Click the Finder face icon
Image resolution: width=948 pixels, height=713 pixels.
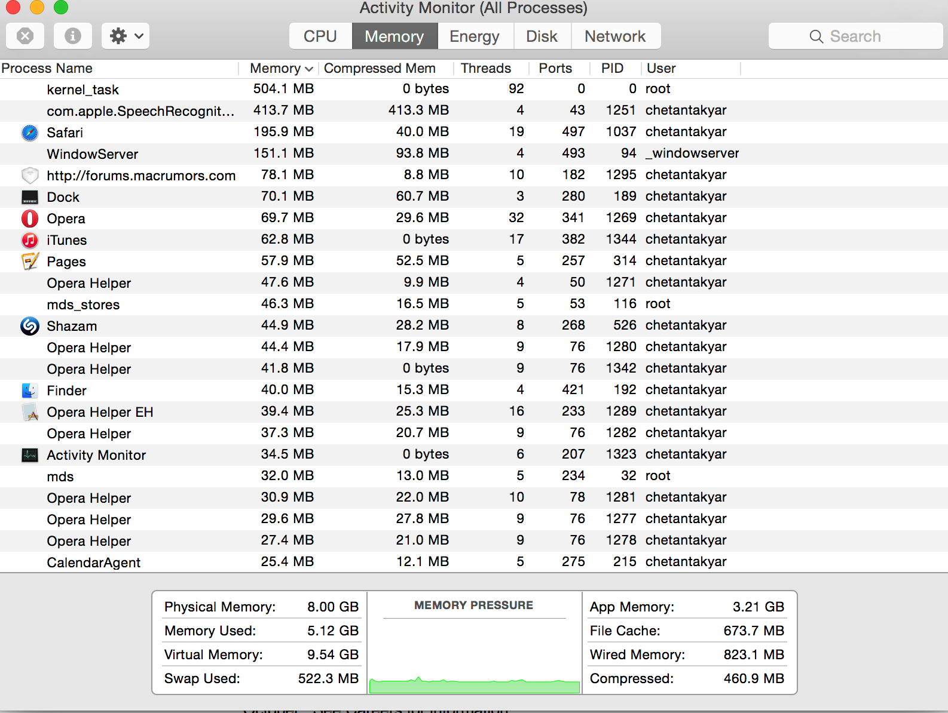point(30,391)
